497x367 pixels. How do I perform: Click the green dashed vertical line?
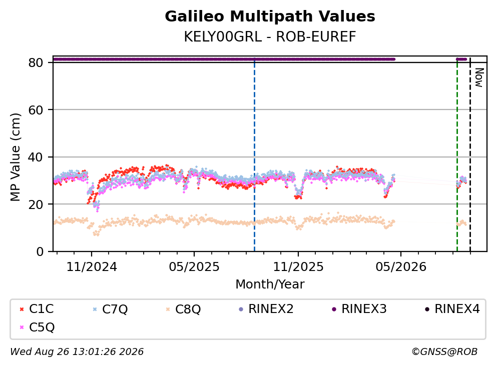coord(457,155)
